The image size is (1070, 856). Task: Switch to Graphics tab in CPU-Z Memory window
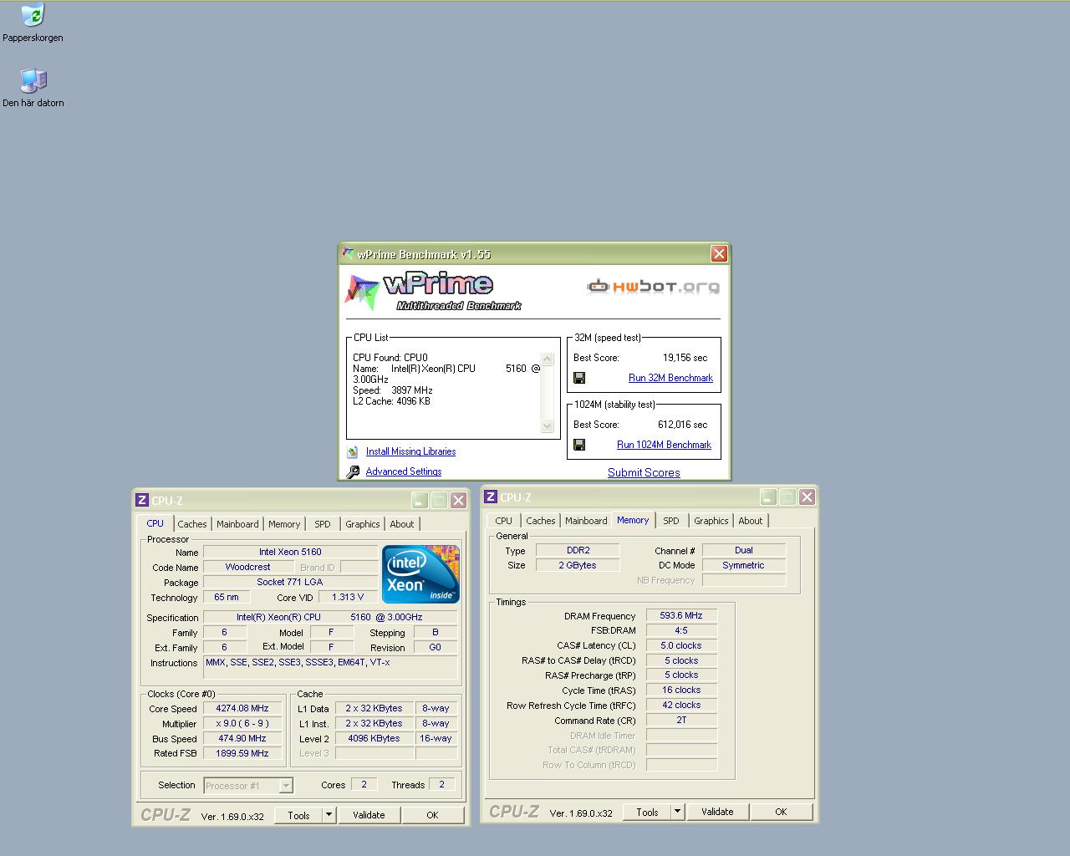pyautogui.click(x=711, y=521)
